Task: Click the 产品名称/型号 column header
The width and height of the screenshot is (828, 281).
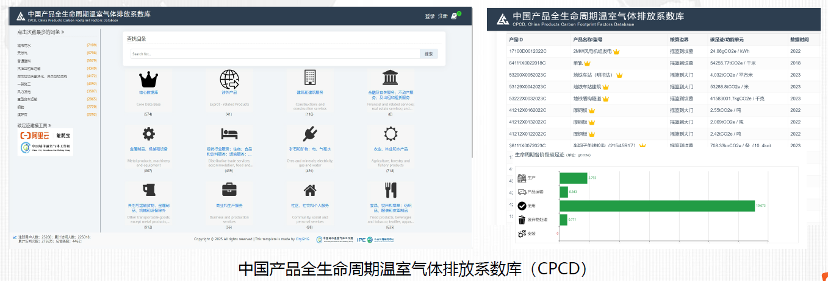Action: pos(589,40)
